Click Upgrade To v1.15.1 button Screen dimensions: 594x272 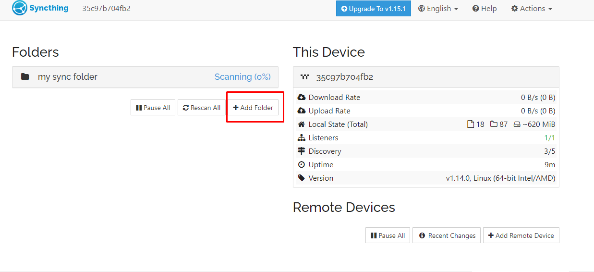tap(374, 8)
